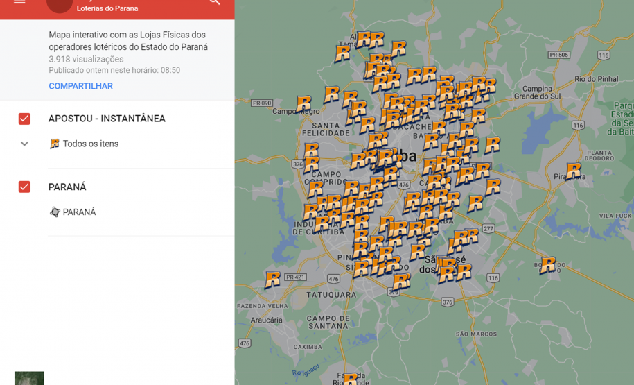Image resolution: width=634 pixels, height=385 pixels.
Task: Click the PR-506 road shield on the map
Action: (558, 55)
